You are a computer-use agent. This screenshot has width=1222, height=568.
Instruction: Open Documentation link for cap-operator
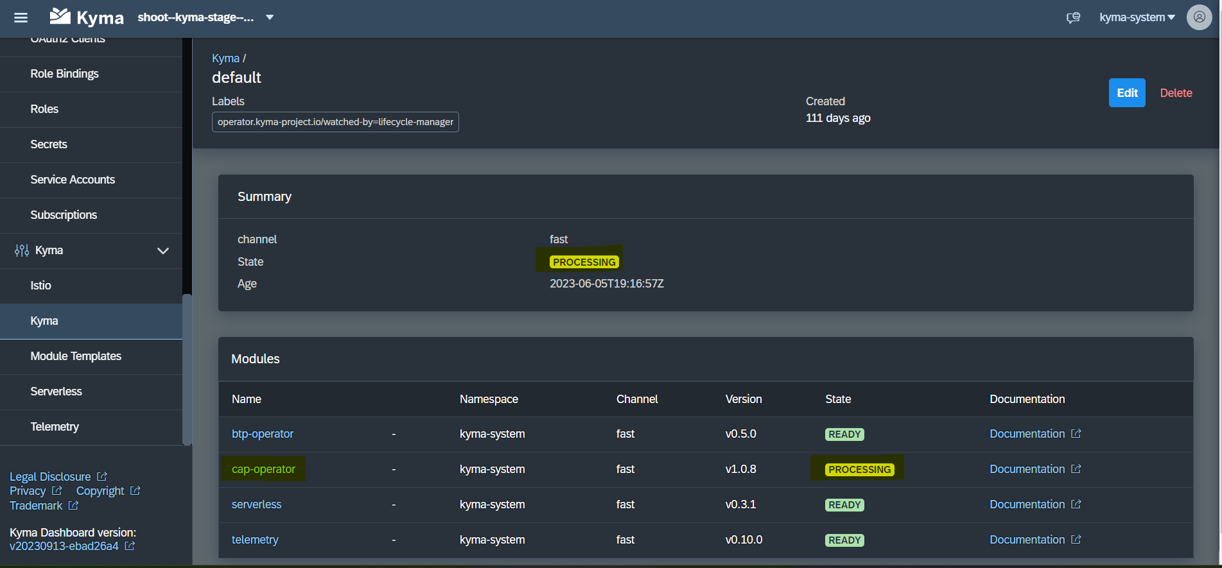pyautogui.click(x=1027, y=469)
